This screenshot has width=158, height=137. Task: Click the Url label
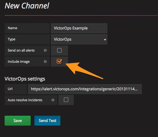[10, 89]
